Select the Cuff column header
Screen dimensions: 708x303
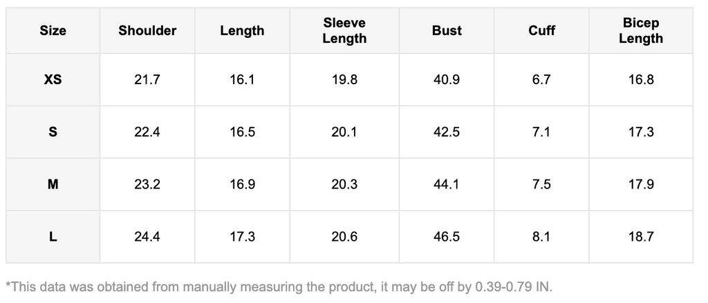[541, 30]
